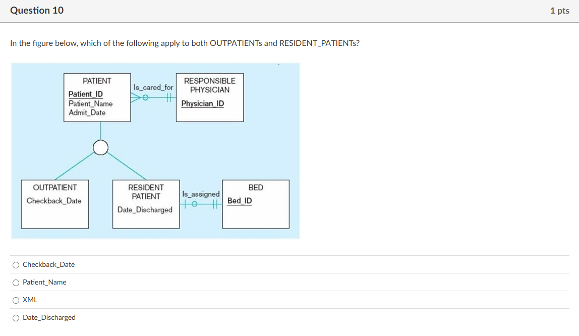
Task: Select the XML answer option
Action: pos(16,300)
